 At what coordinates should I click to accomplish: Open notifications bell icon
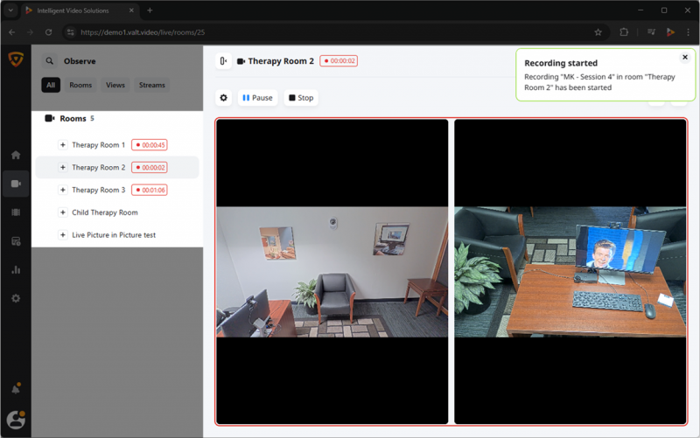coord(16,389)
